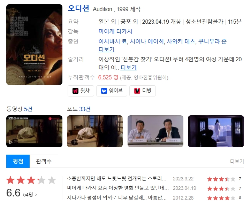Viewport: 251px width, 202px height.
Task: Open photo of two men at table
Action: point(155,131)
